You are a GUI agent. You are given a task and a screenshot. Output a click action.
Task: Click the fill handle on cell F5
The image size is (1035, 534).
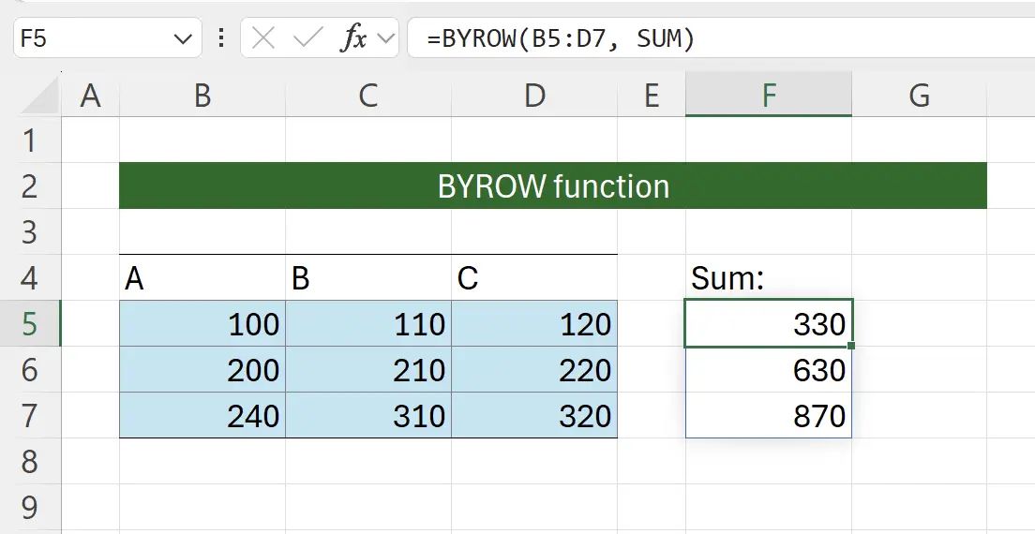point(851,346)
